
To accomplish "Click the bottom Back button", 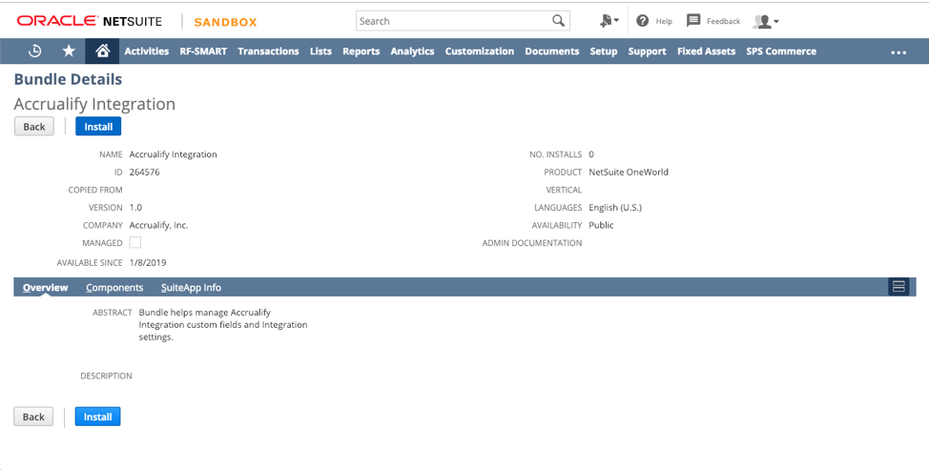I will coord(33,417).
